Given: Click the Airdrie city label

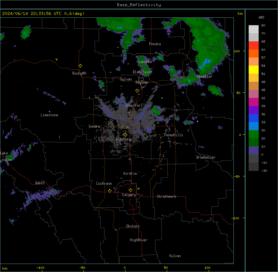Looking at the screenshot, I should (x=130, y=173).
